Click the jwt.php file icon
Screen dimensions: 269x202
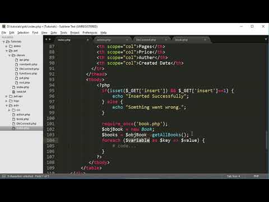point(17,78)
